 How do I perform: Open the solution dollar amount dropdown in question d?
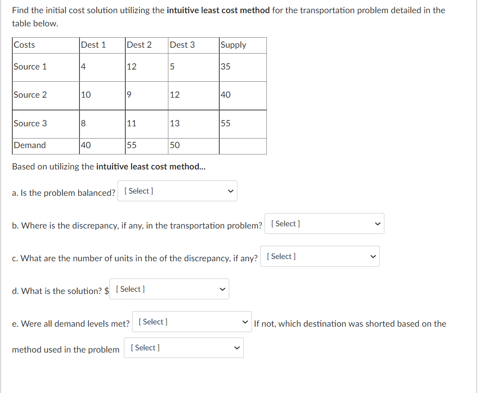click(169, 289)
